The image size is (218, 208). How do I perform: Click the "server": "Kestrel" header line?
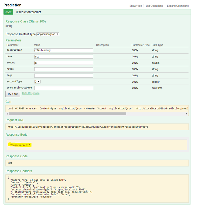click(24, 183)
